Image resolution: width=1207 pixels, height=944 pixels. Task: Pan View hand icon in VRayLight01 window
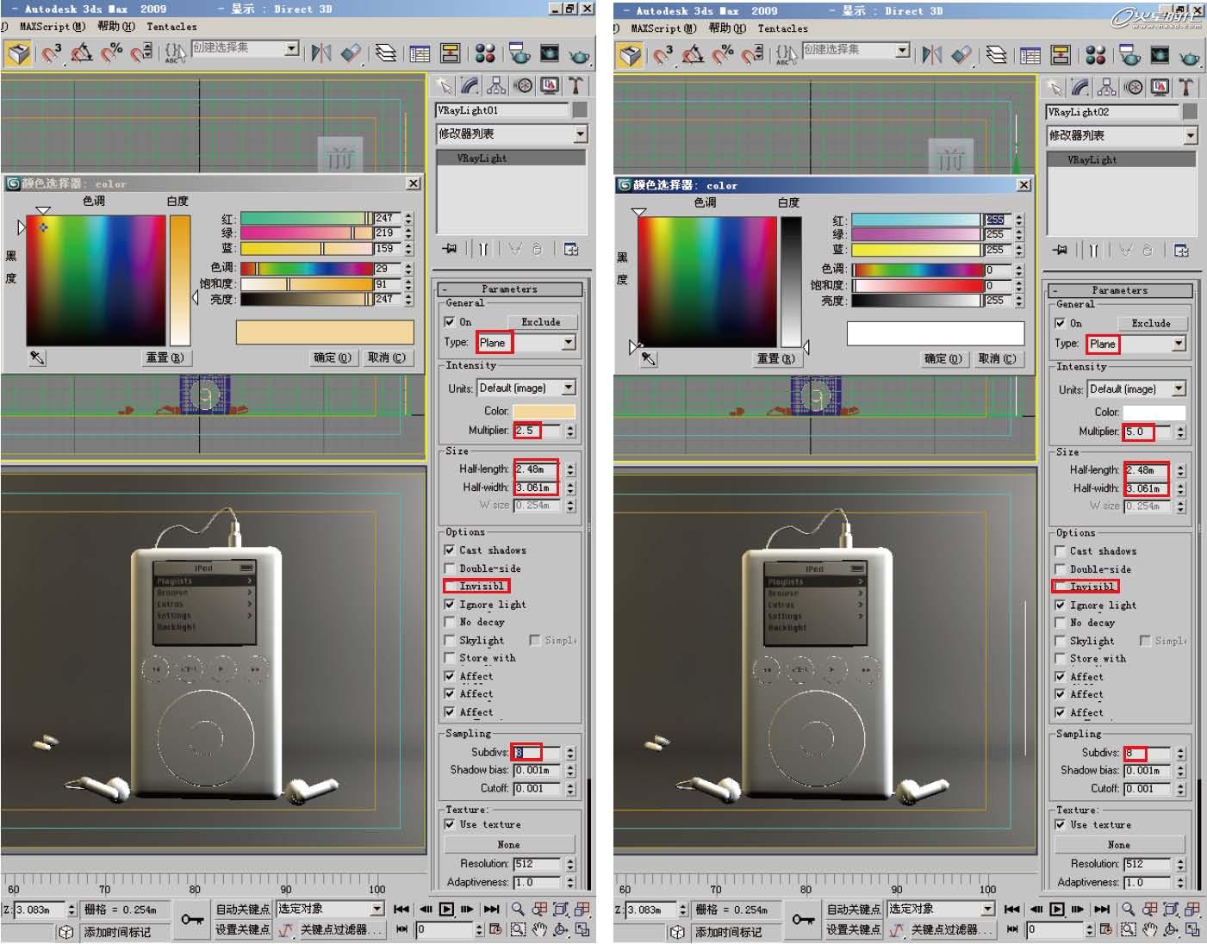(x=539, y=929)
